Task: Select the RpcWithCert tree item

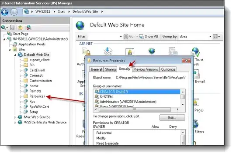Action: click(x=39, y=107)
